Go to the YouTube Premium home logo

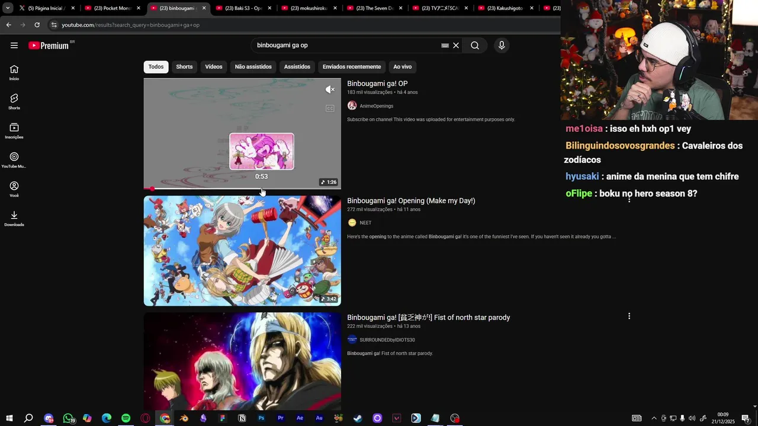[49, 46]
